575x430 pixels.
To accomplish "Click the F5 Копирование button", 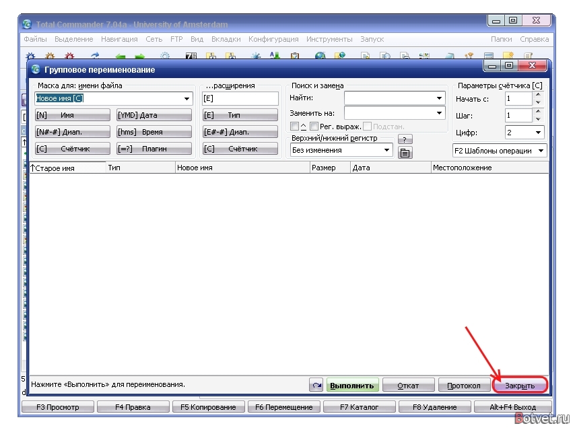I will pyautogui.click(x=208, y=407).
